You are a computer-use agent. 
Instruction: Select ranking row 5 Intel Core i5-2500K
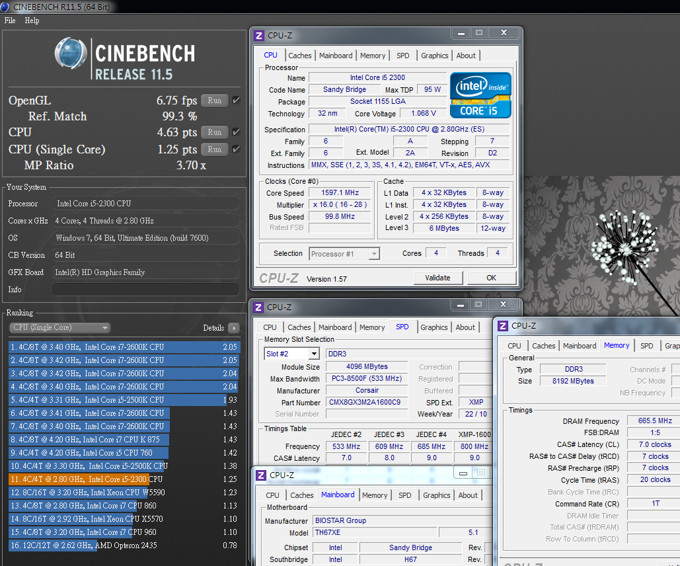pyautogui.click(x=124, y=400)
